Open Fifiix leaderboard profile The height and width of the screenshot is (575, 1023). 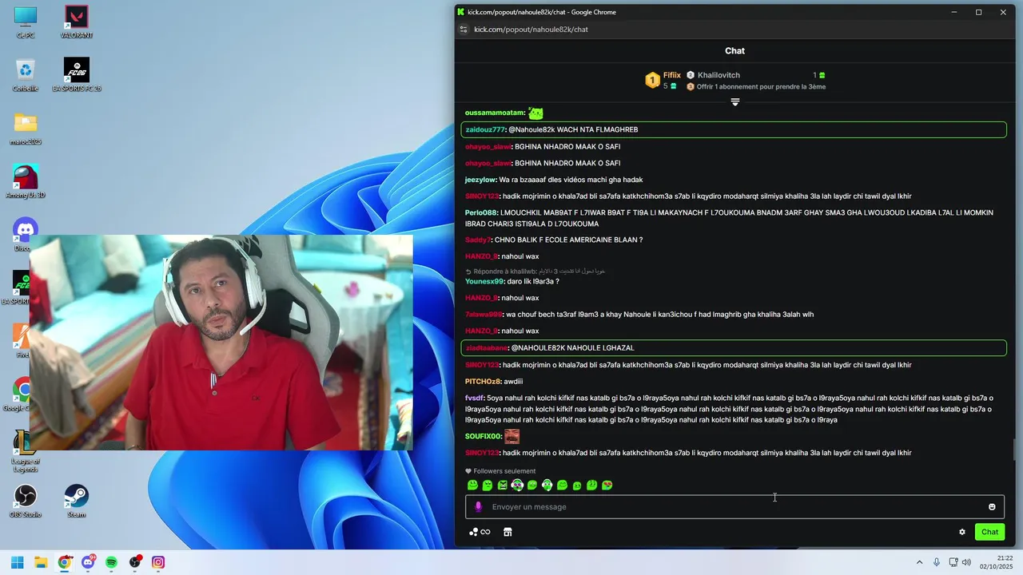tap(672, 75)
